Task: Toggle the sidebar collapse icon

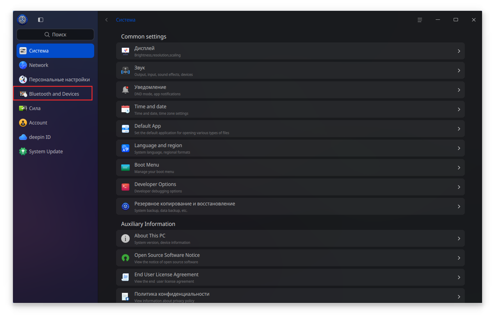Action: [x=41, y=20]
